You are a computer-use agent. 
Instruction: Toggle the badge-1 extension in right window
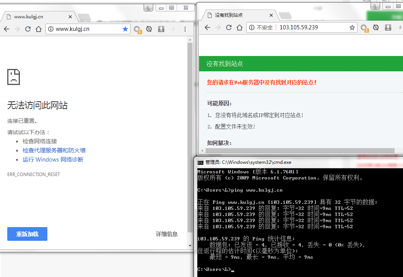click(x=364, y=27)
